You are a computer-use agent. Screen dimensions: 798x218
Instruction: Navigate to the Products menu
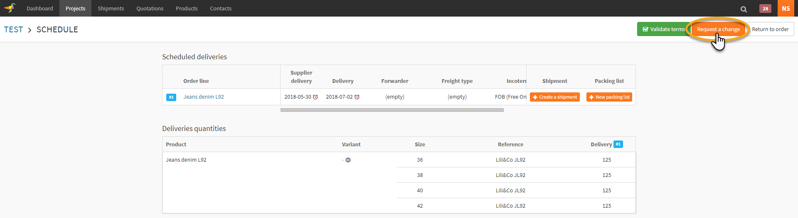pyautogui.click(x=187, y=8)
